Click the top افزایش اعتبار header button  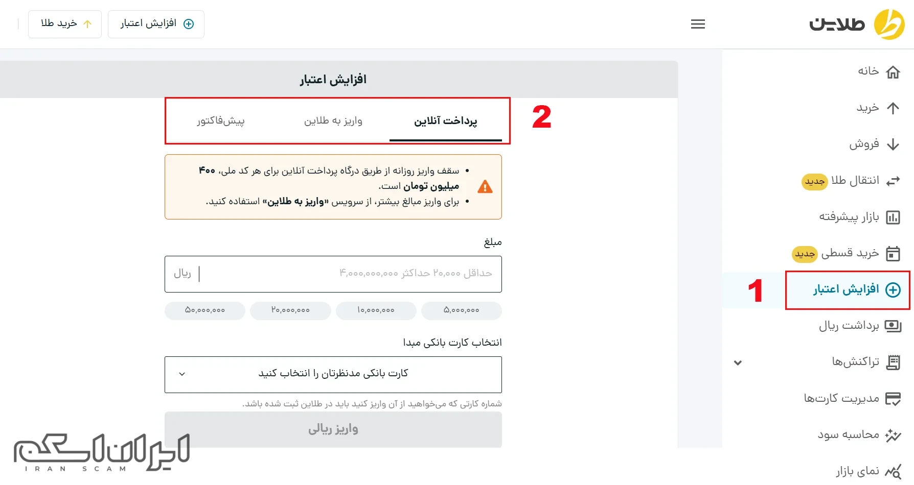click(156, 24)
